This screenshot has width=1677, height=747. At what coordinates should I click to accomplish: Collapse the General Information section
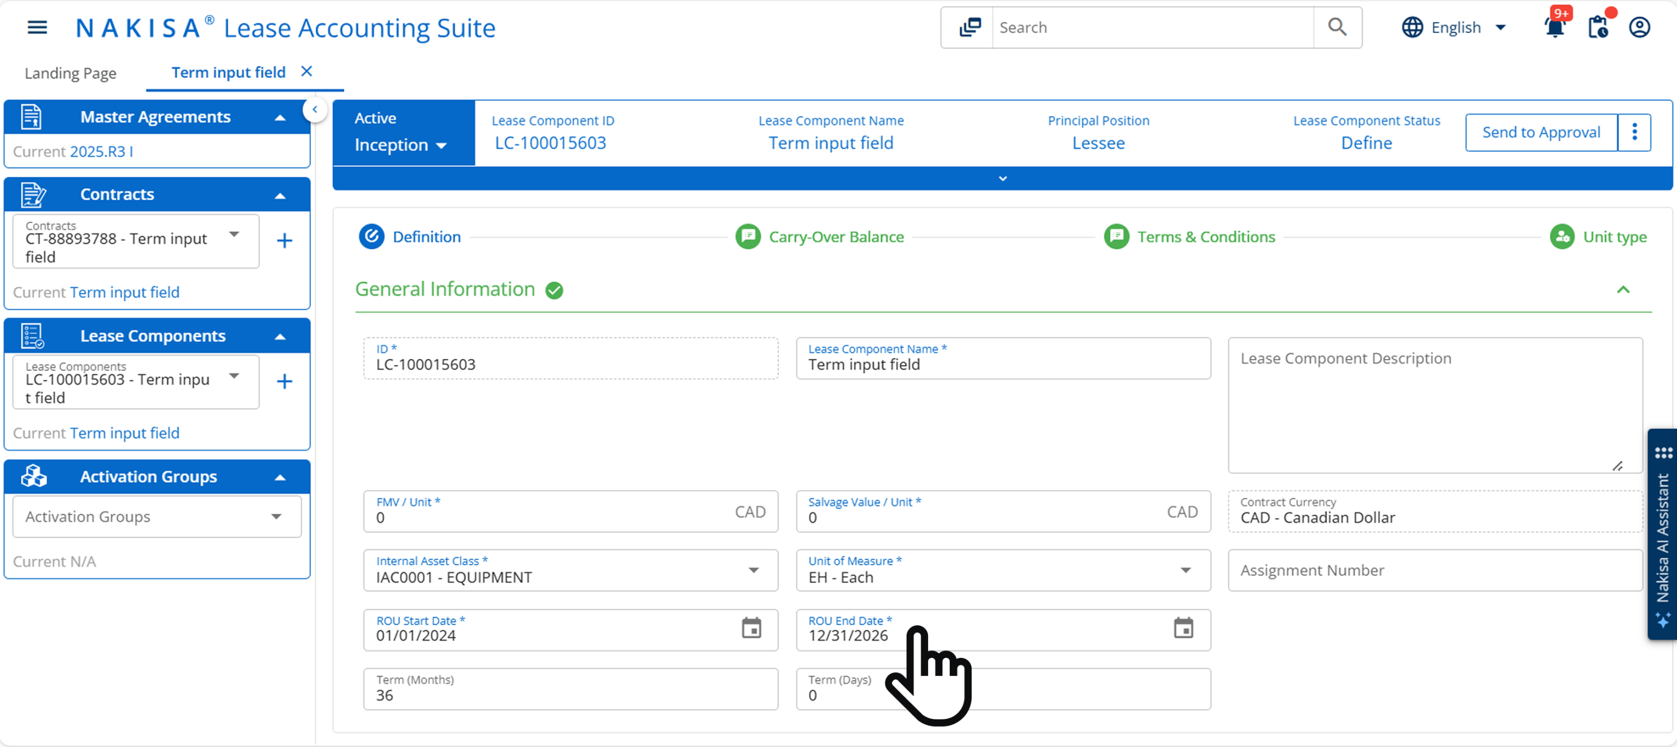pyautogui.click(x=1623, y=290)
